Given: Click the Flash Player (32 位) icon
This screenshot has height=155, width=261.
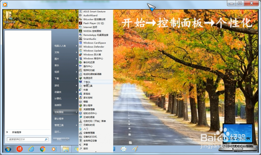Looking at the screenshot, I should 80,23.
